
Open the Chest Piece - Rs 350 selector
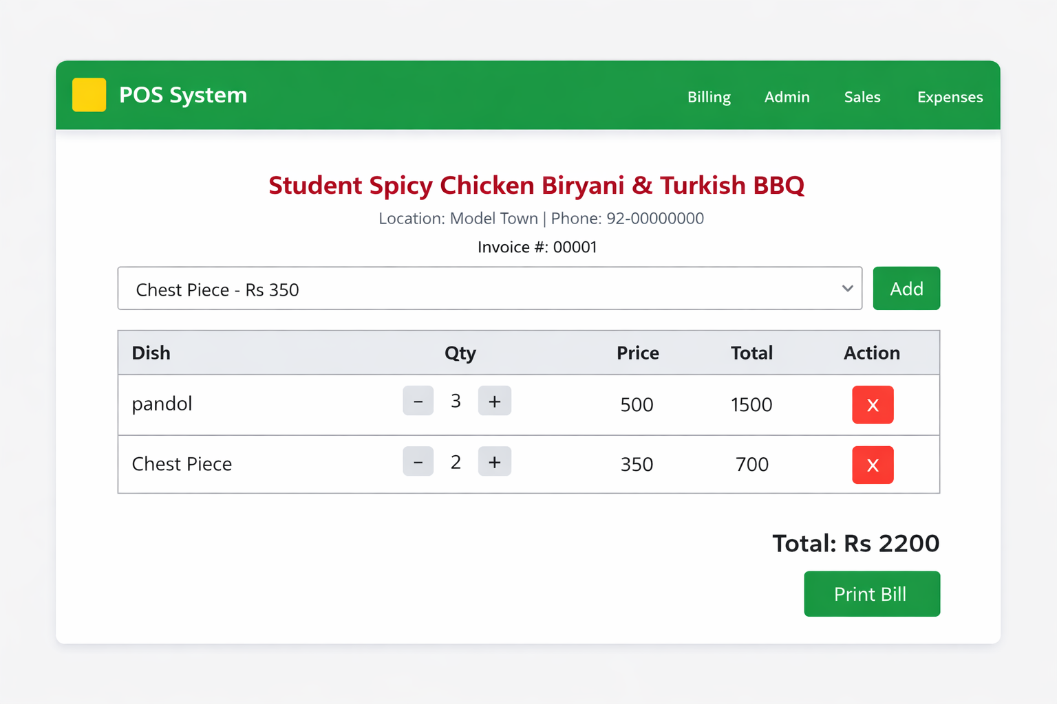(x=482, y=289)
